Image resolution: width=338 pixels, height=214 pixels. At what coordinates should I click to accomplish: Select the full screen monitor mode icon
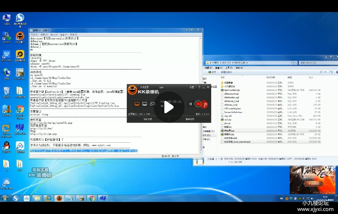[137, 104]
